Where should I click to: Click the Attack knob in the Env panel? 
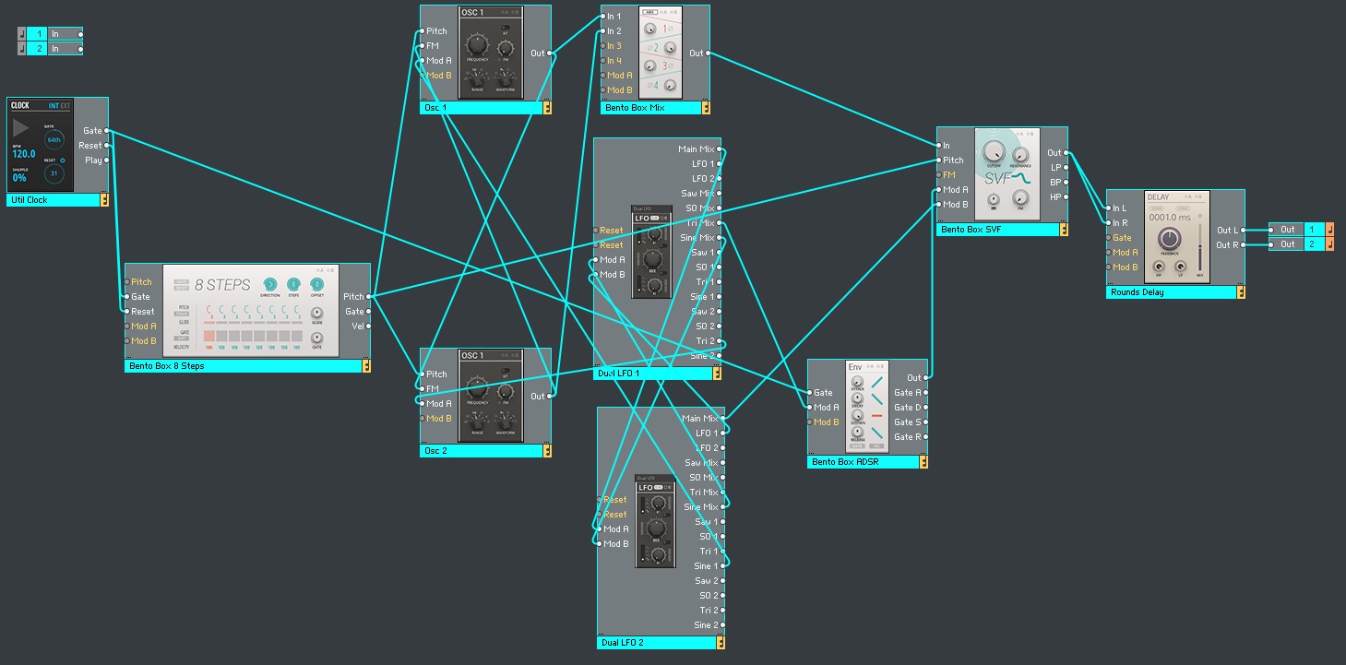tap(857, 382)
